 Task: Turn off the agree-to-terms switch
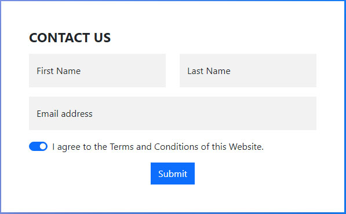[x=38, y=146]
